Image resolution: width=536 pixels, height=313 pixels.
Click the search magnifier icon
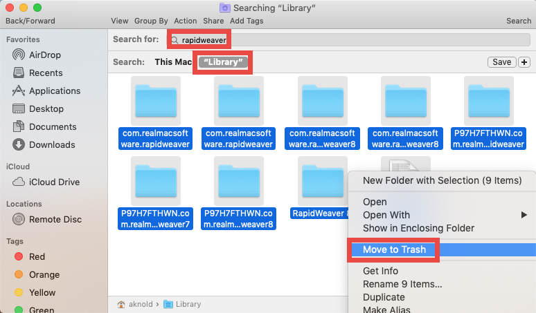(175, 40)
